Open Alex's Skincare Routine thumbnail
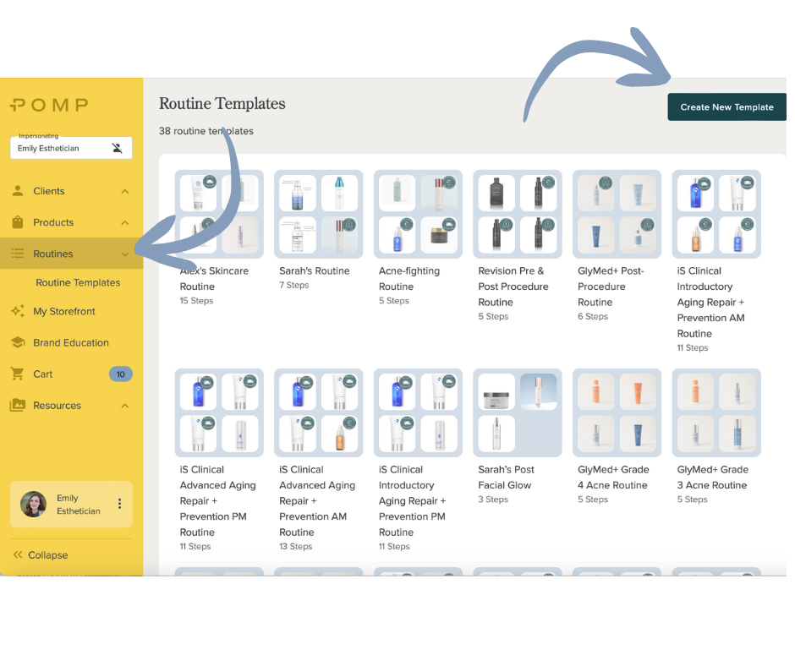The image size is (795, 666). click(x=219, y=214)
